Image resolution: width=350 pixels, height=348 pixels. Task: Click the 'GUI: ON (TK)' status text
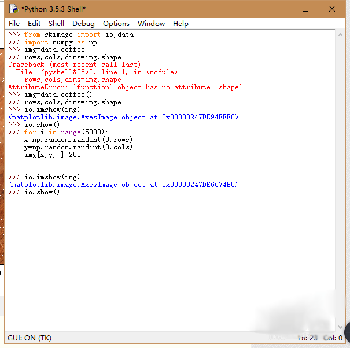(x=30, y=338)
